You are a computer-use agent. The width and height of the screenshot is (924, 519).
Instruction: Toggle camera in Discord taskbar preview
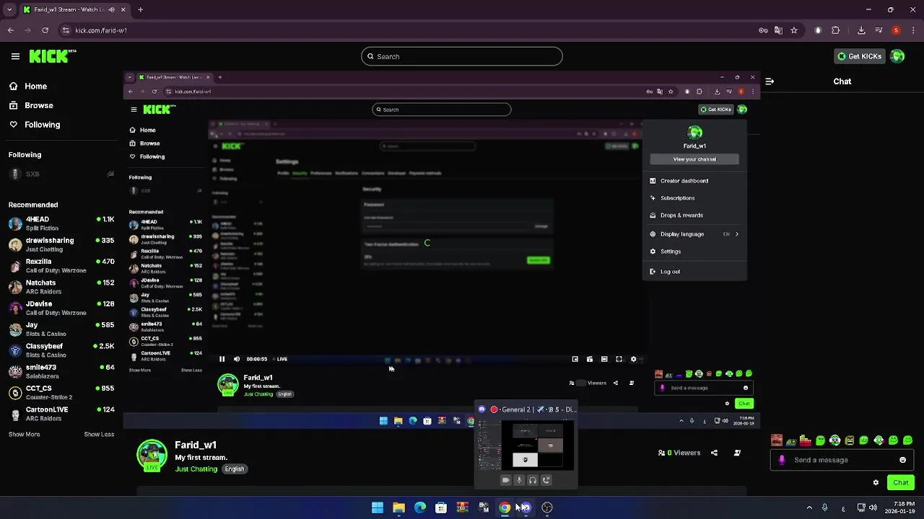pos(505,480)
